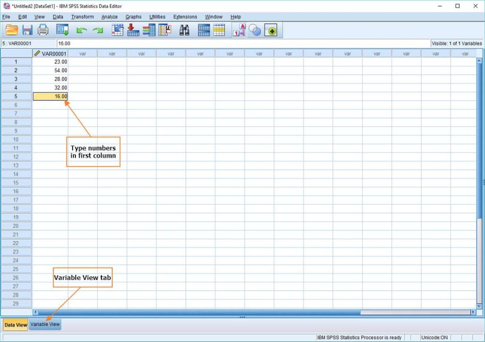Select the Insert Cases toolbar icon
This screenshot has width=485, height=342.
pos(203,29)
